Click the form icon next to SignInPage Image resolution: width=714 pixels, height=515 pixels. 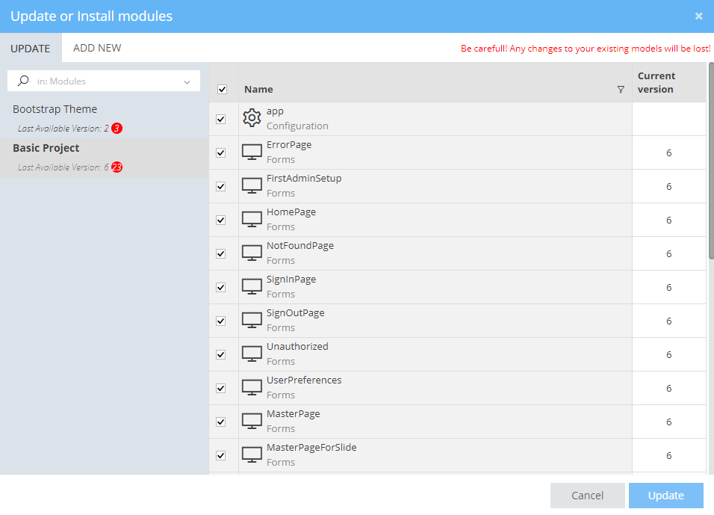(252, 286)
